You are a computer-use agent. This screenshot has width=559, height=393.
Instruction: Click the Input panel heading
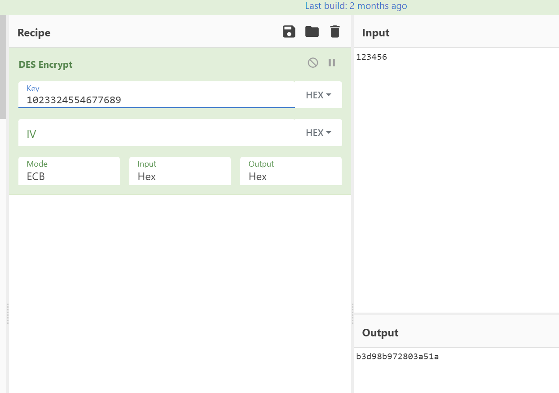click(376, 33)
